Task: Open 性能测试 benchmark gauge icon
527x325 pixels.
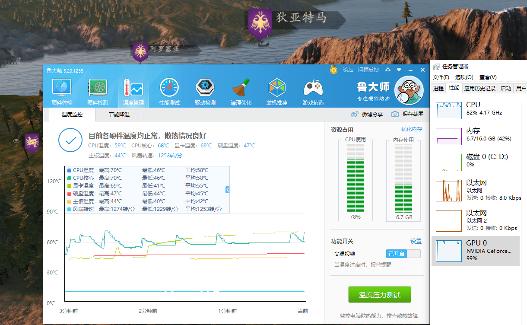Action: [x=169, y=88]
